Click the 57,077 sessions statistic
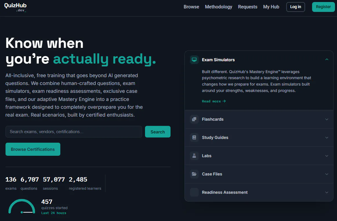 point(54,183)
